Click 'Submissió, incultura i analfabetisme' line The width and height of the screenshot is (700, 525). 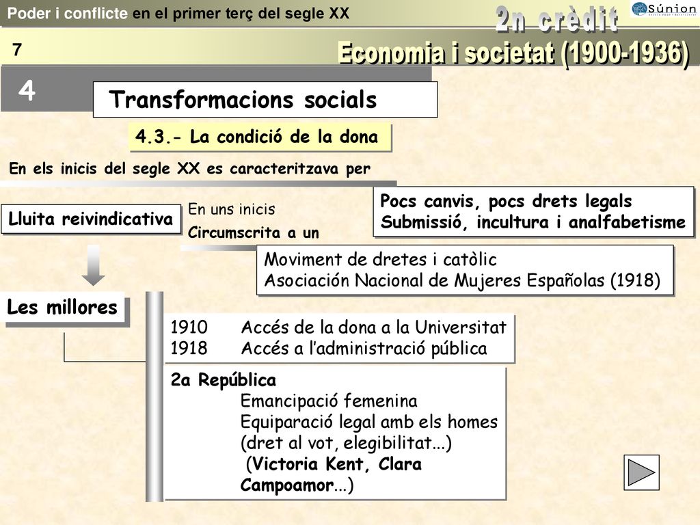533,222
